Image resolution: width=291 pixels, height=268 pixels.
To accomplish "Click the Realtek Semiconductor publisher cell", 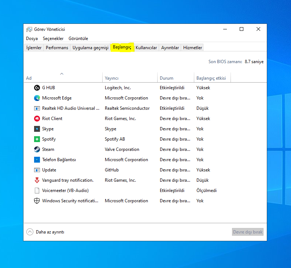I will click(x=127, y=108).
